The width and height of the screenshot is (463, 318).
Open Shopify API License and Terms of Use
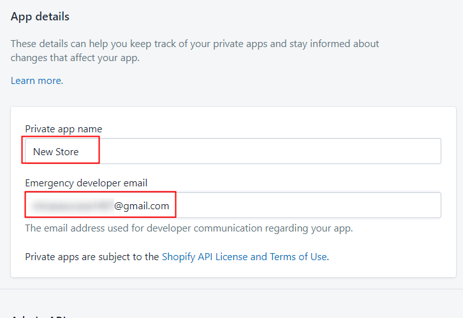tap(244, 257)
